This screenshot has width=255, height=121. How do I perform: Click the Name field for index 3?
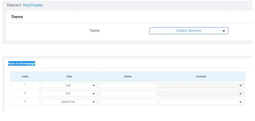[x=128, y=102]
